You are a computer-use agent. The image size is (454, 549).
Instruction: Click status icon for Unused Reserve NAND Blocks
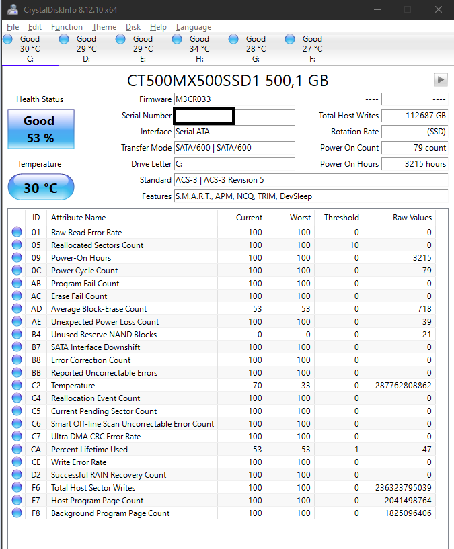(17, 334)
